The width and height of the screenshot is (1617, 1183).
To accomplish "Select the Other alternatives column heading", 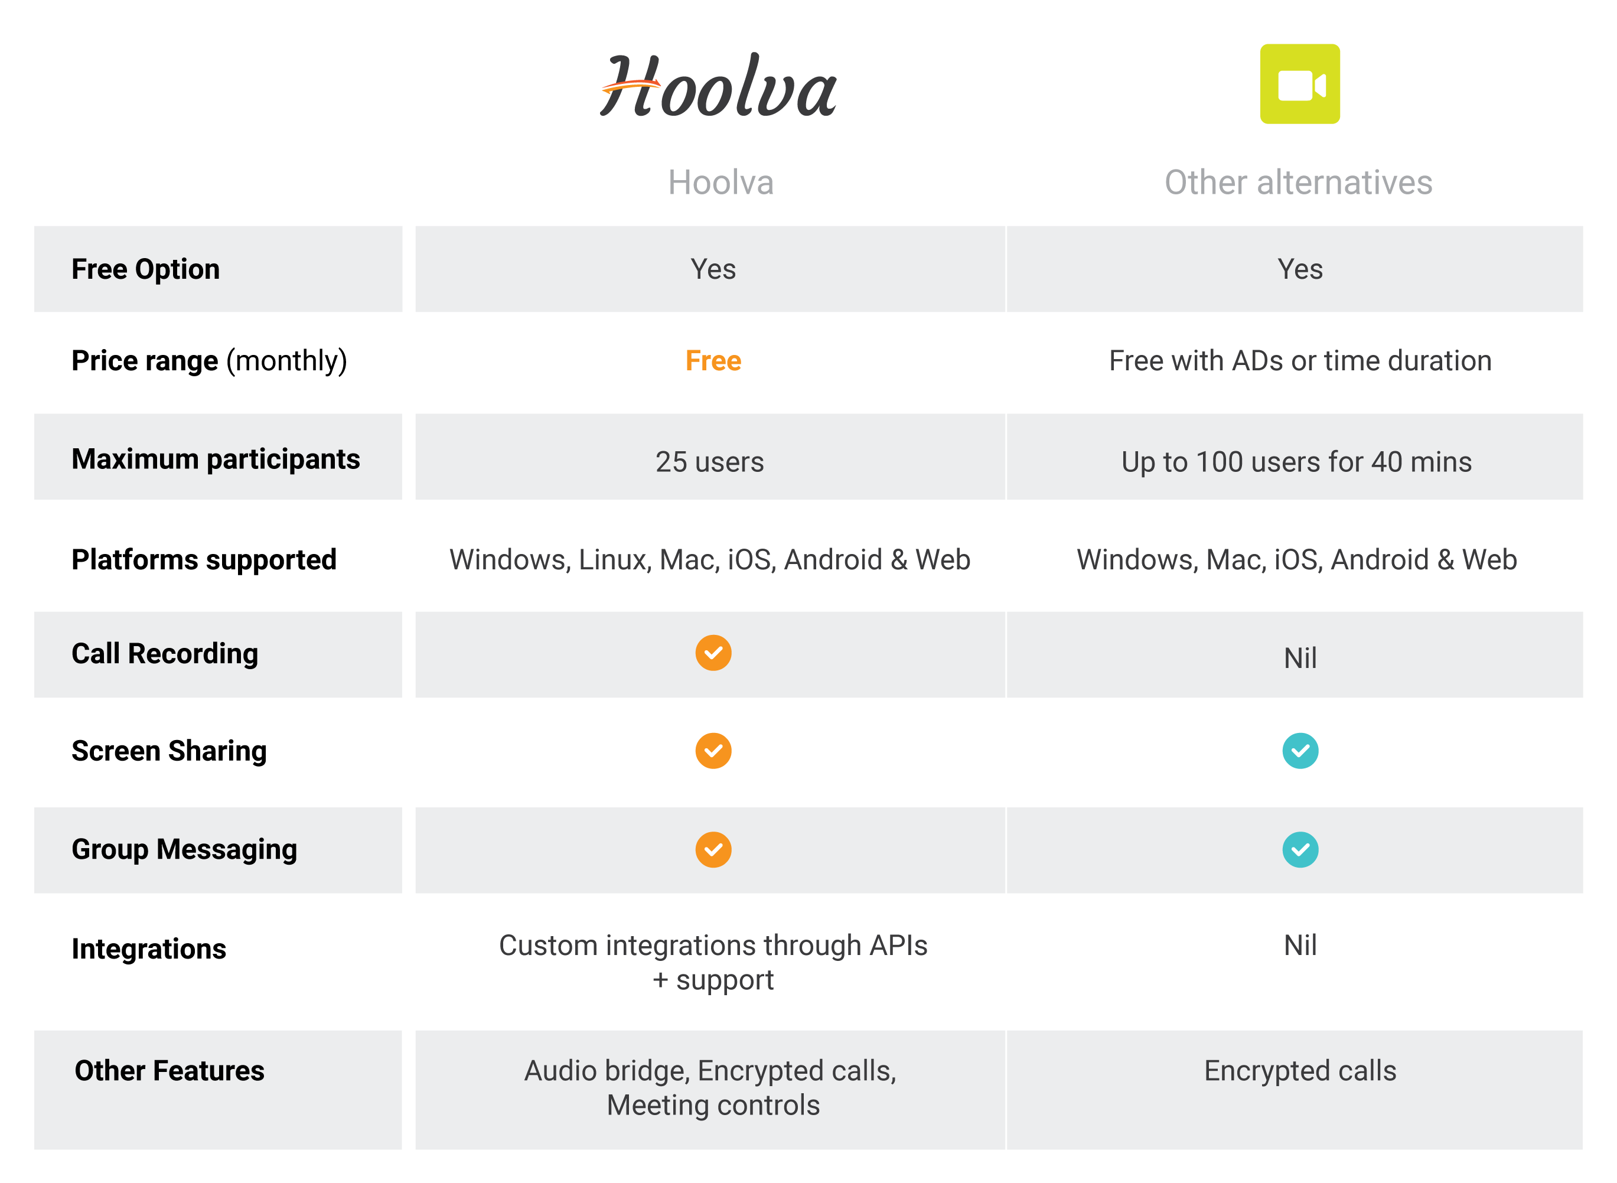I will 1298,182.
